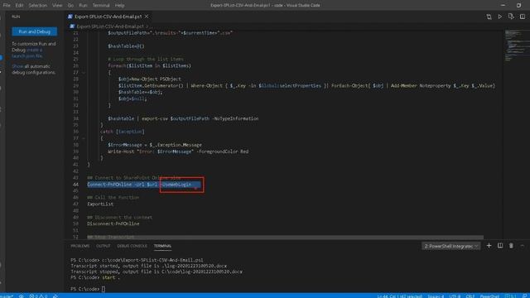Close the Export-SPList-CSV-And-Email.ps1 tab
Viewport: 530px width, 298px height.
tap(147, 17)
